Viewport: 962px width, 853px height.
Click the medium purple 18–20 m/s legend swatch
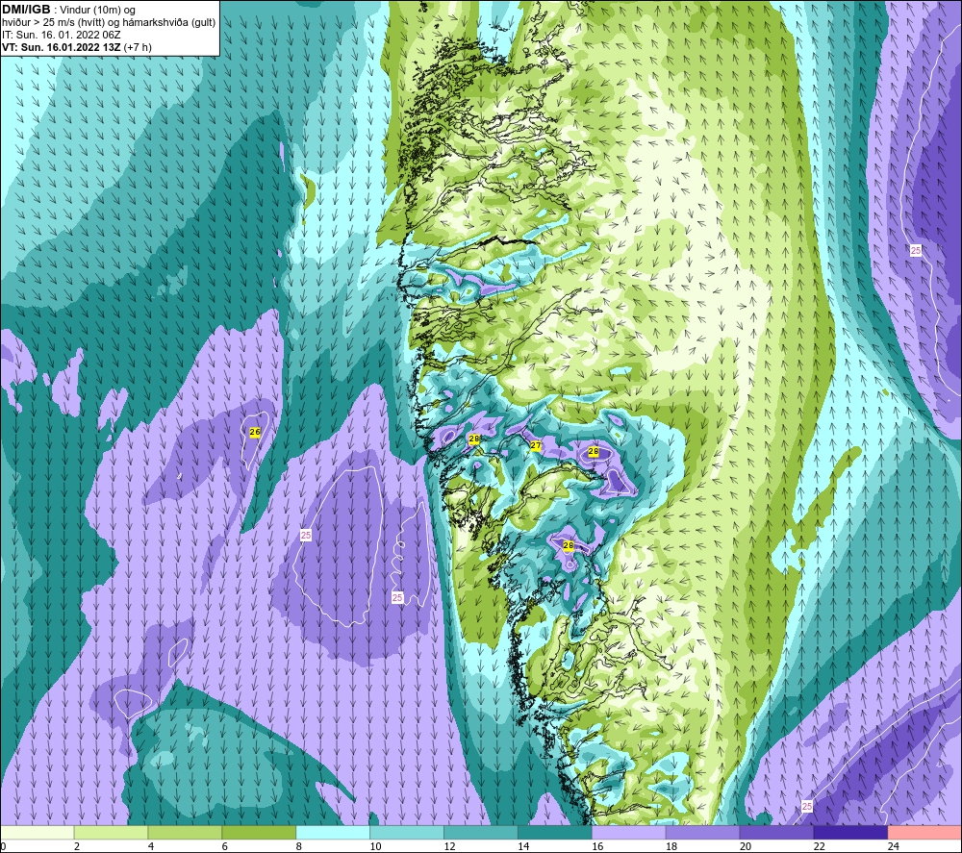(702, 832)
